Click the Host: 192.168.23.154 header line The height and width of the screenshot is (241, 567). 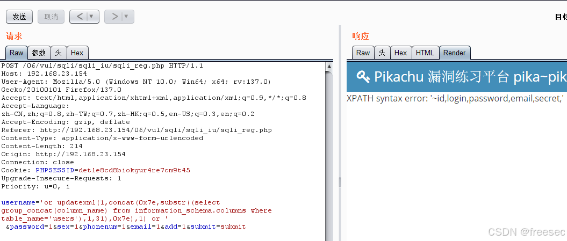point(44,74)
